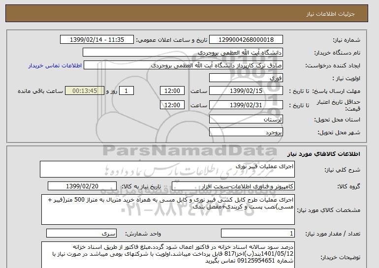Click the unit of measure field سری
379x268 pixels.
[x=81, y=234]
